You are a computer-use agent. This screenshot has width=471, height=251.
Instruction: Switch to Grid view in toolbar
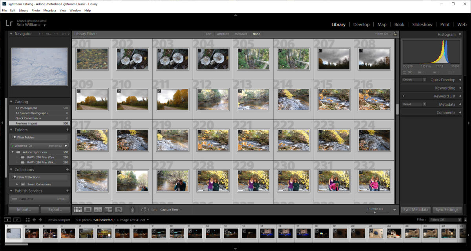tap(78, 210)
